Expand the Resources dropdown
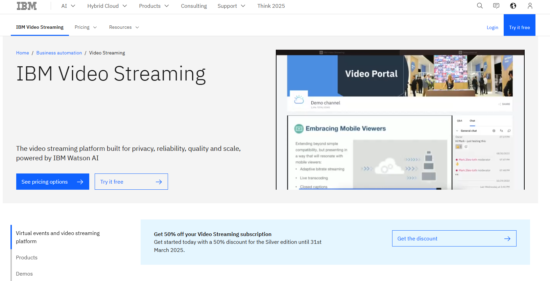 pos(124,27)
